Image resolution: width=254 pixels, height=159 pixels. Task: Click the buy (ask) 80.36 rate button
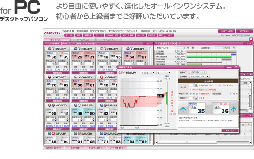(221, 108)
